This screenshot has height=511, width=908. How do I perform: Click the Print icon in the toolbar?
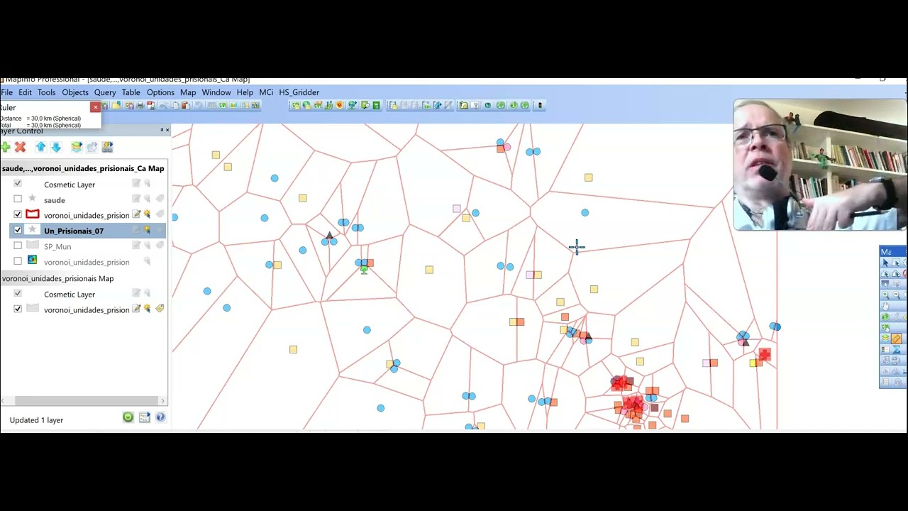coord(140,105)
